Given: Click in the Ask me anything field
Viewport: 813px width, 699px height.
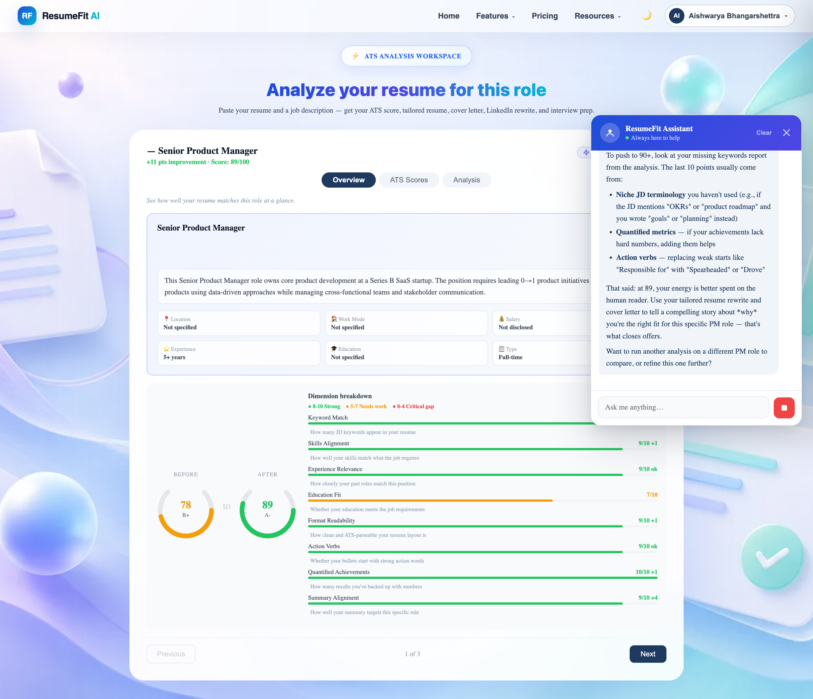Looking at the screenshot, I should point(683,407).
